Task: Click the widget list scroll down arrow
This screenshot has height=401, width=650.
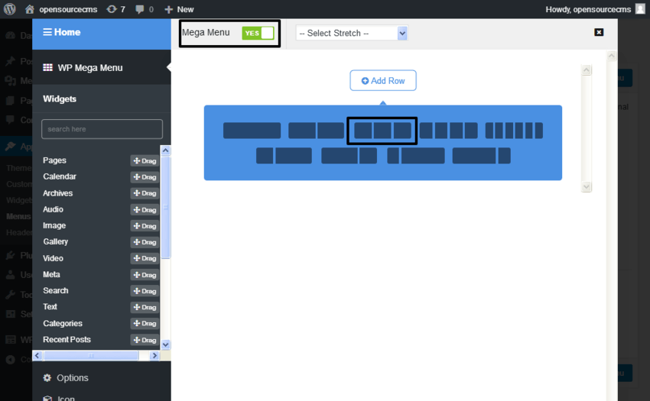Action: 165,344
